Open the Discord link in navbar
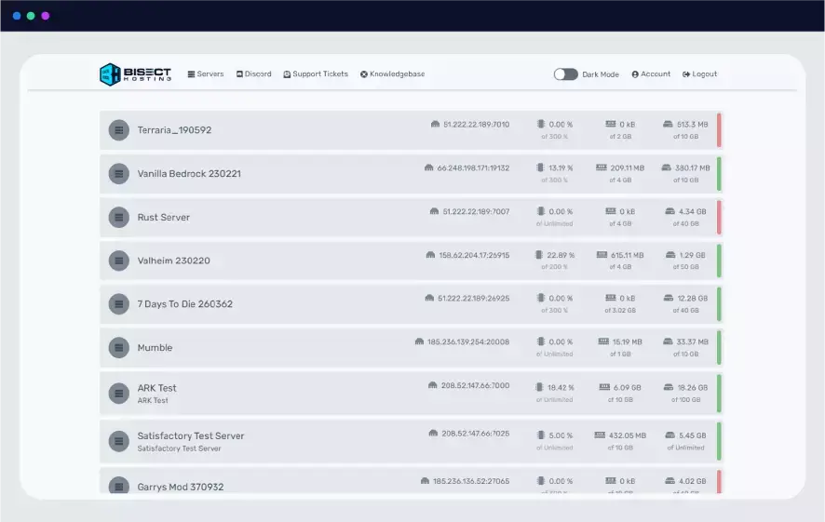This screenshot has height=522, width=825. (253, 74)
